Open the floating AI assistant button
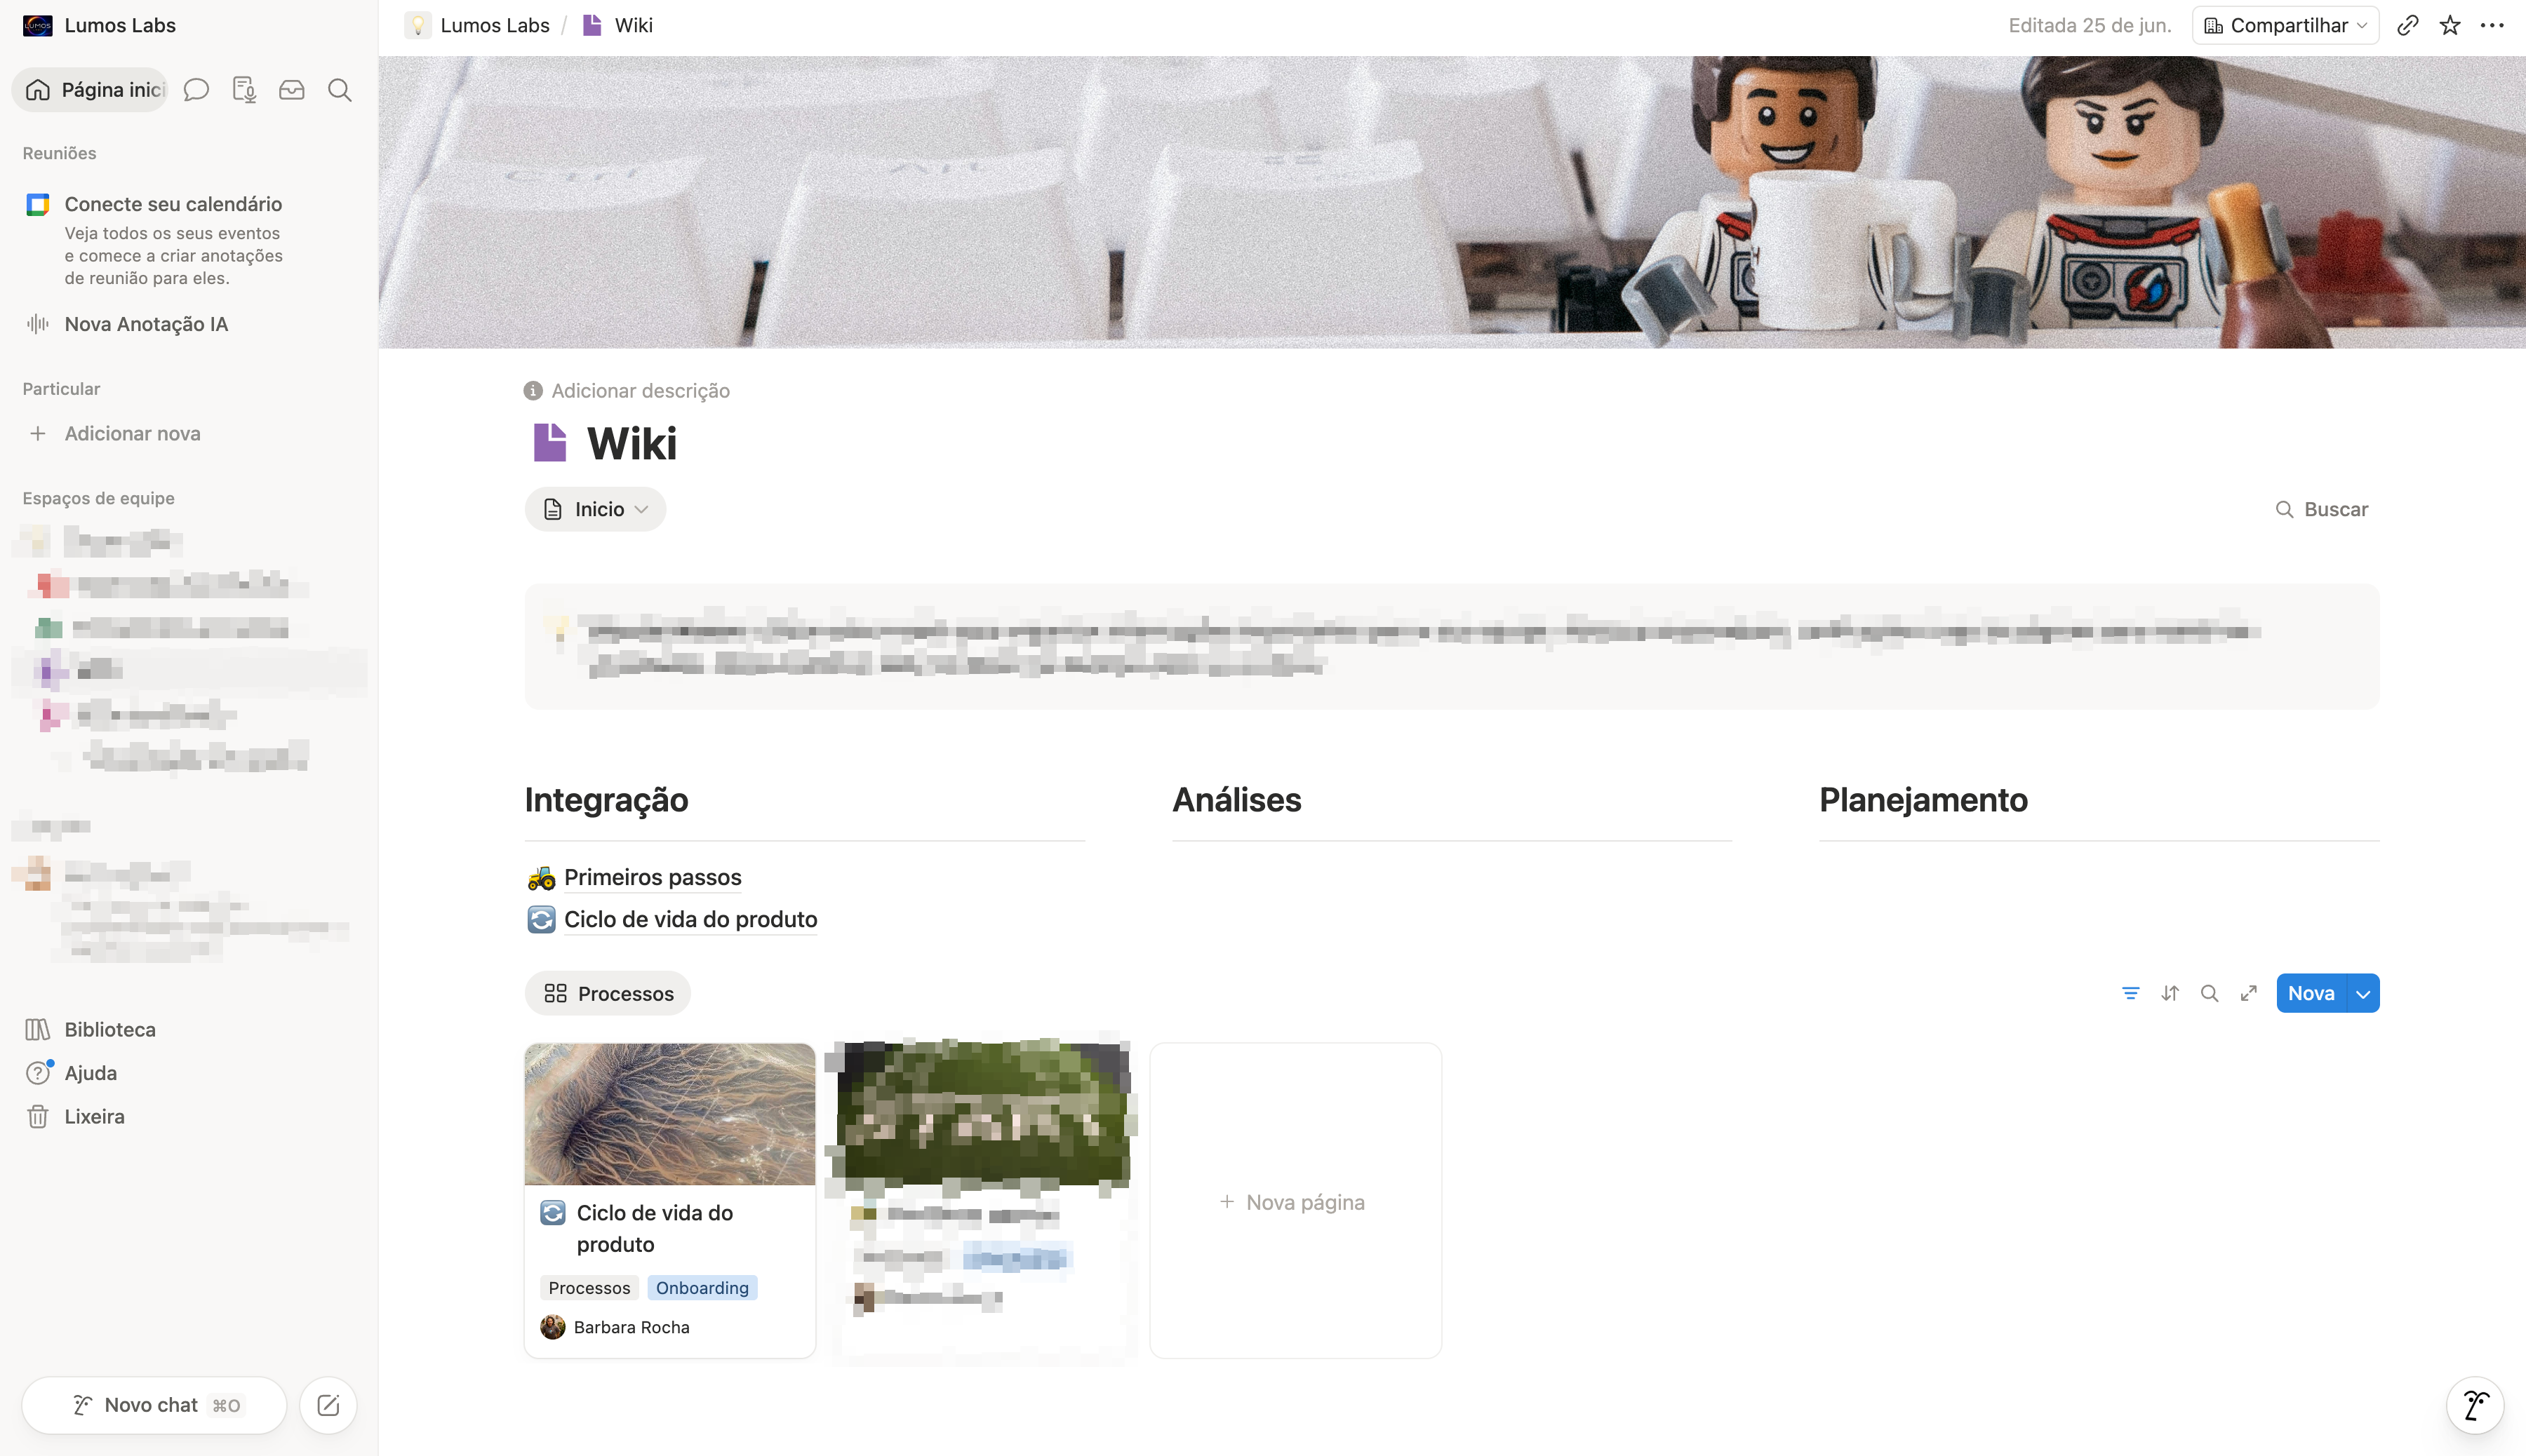Screen dimensions: 2526x1456 2475,1405
